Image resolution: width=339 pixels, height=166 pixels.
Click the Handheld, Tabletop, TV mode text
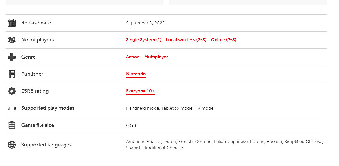tap(169, 108)
